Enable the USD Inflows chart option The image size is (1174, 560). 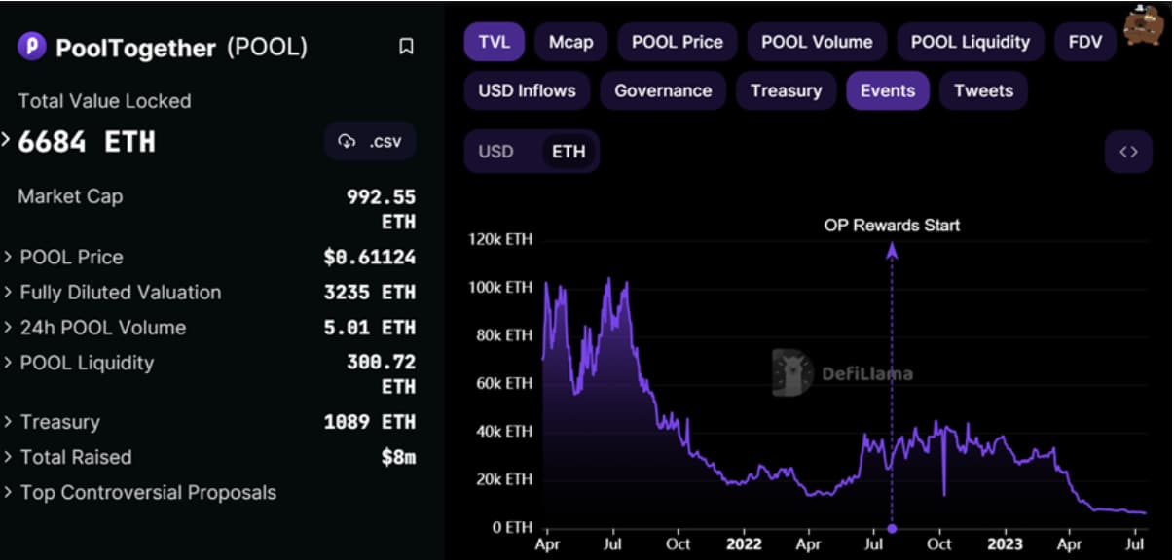coord(527,90)
